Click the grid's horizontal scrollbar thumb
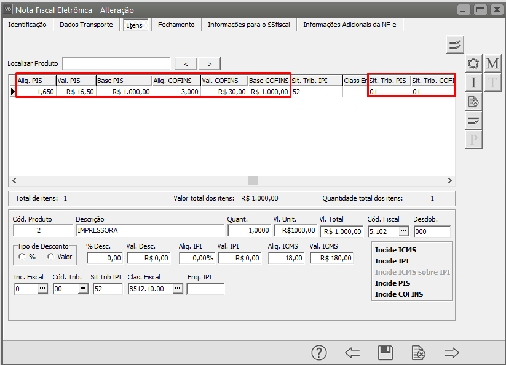Screen dimensions: 506x365 [253, 180]
